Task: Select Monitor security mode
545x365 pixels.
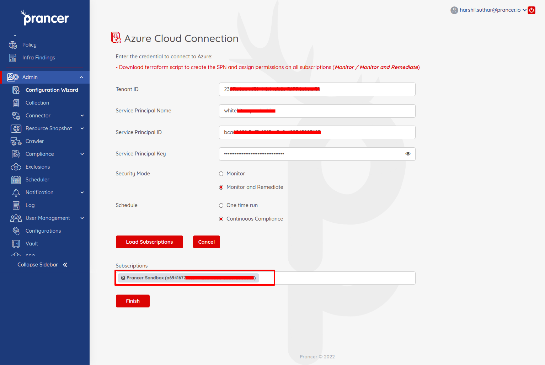Action: point(221,174)
